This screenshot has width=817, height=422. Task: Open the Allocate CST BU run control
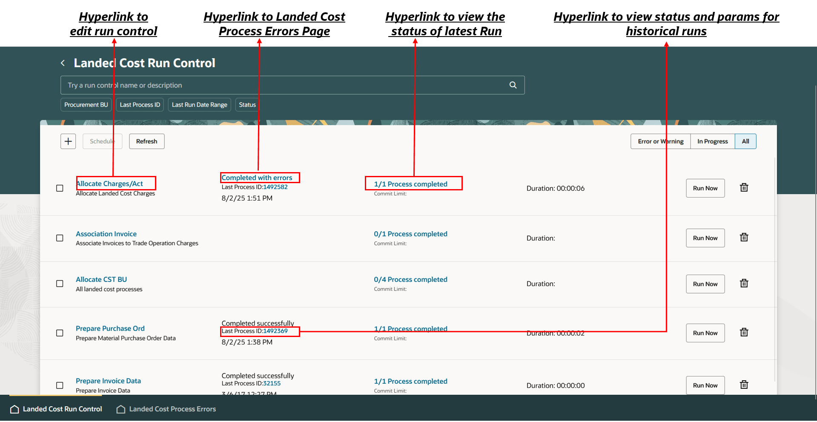pos(101,279)
